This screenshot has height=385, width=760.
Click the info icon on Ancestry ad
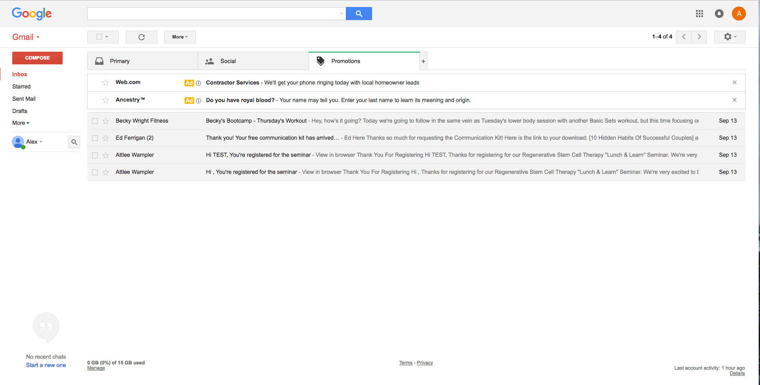pyautogui.click(x=199, y=101)
